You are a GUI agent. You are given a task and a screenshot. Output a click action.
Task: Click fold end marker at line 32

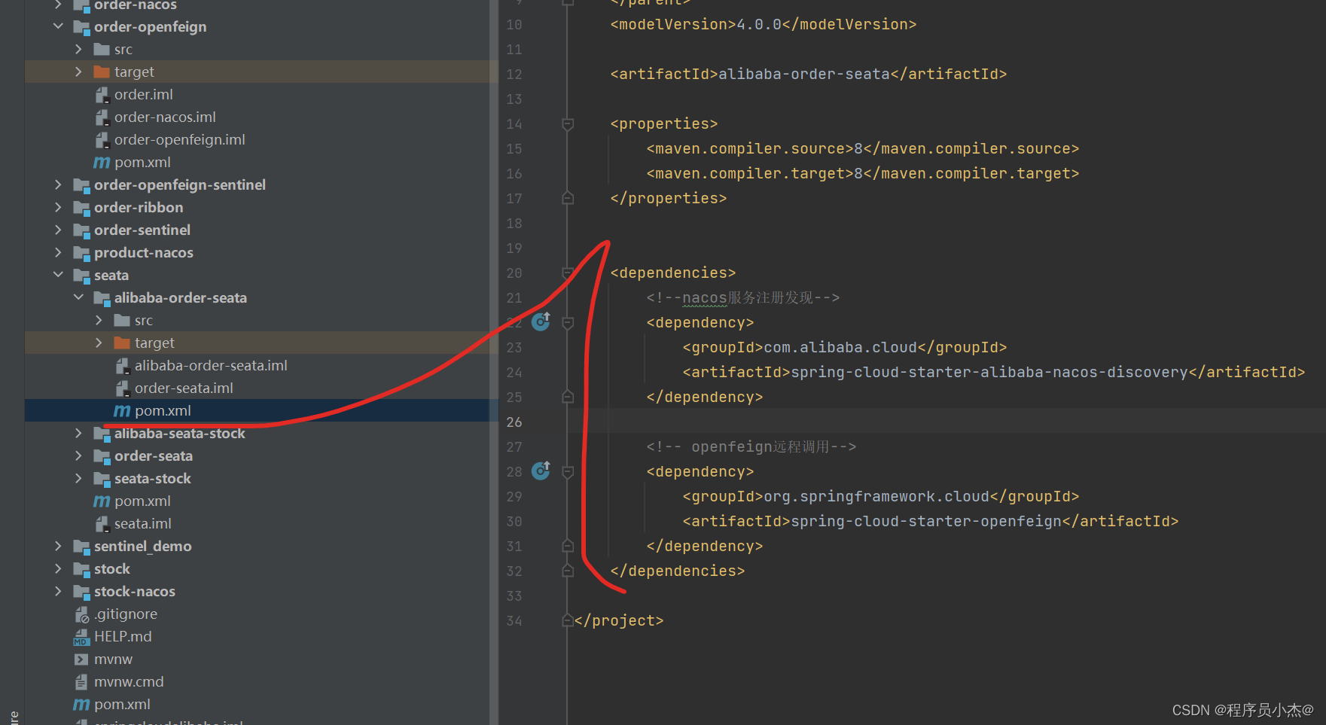point(569,571)
